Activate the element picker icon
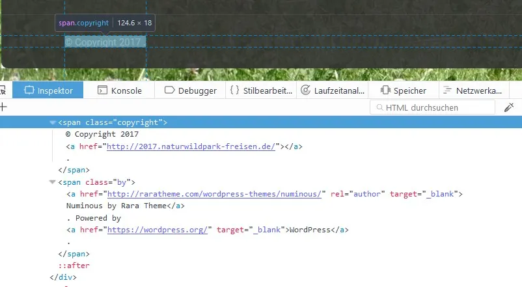 pyautogui.click(x=3, y=90)
